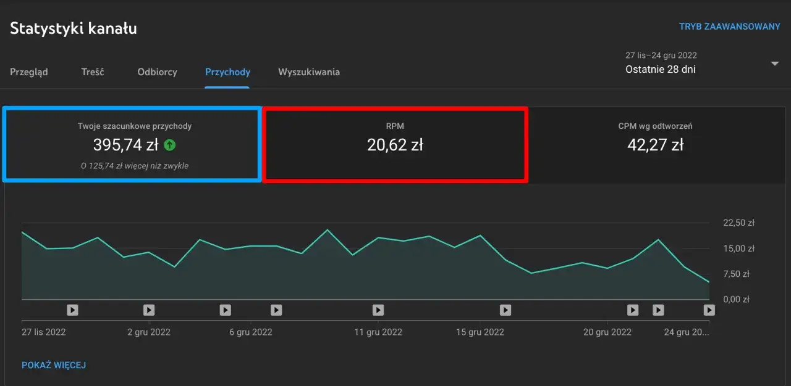Click the video icon near 20 gru 2022
The width and height of the screenshot is (791, 386).
(x=632, y=310)
